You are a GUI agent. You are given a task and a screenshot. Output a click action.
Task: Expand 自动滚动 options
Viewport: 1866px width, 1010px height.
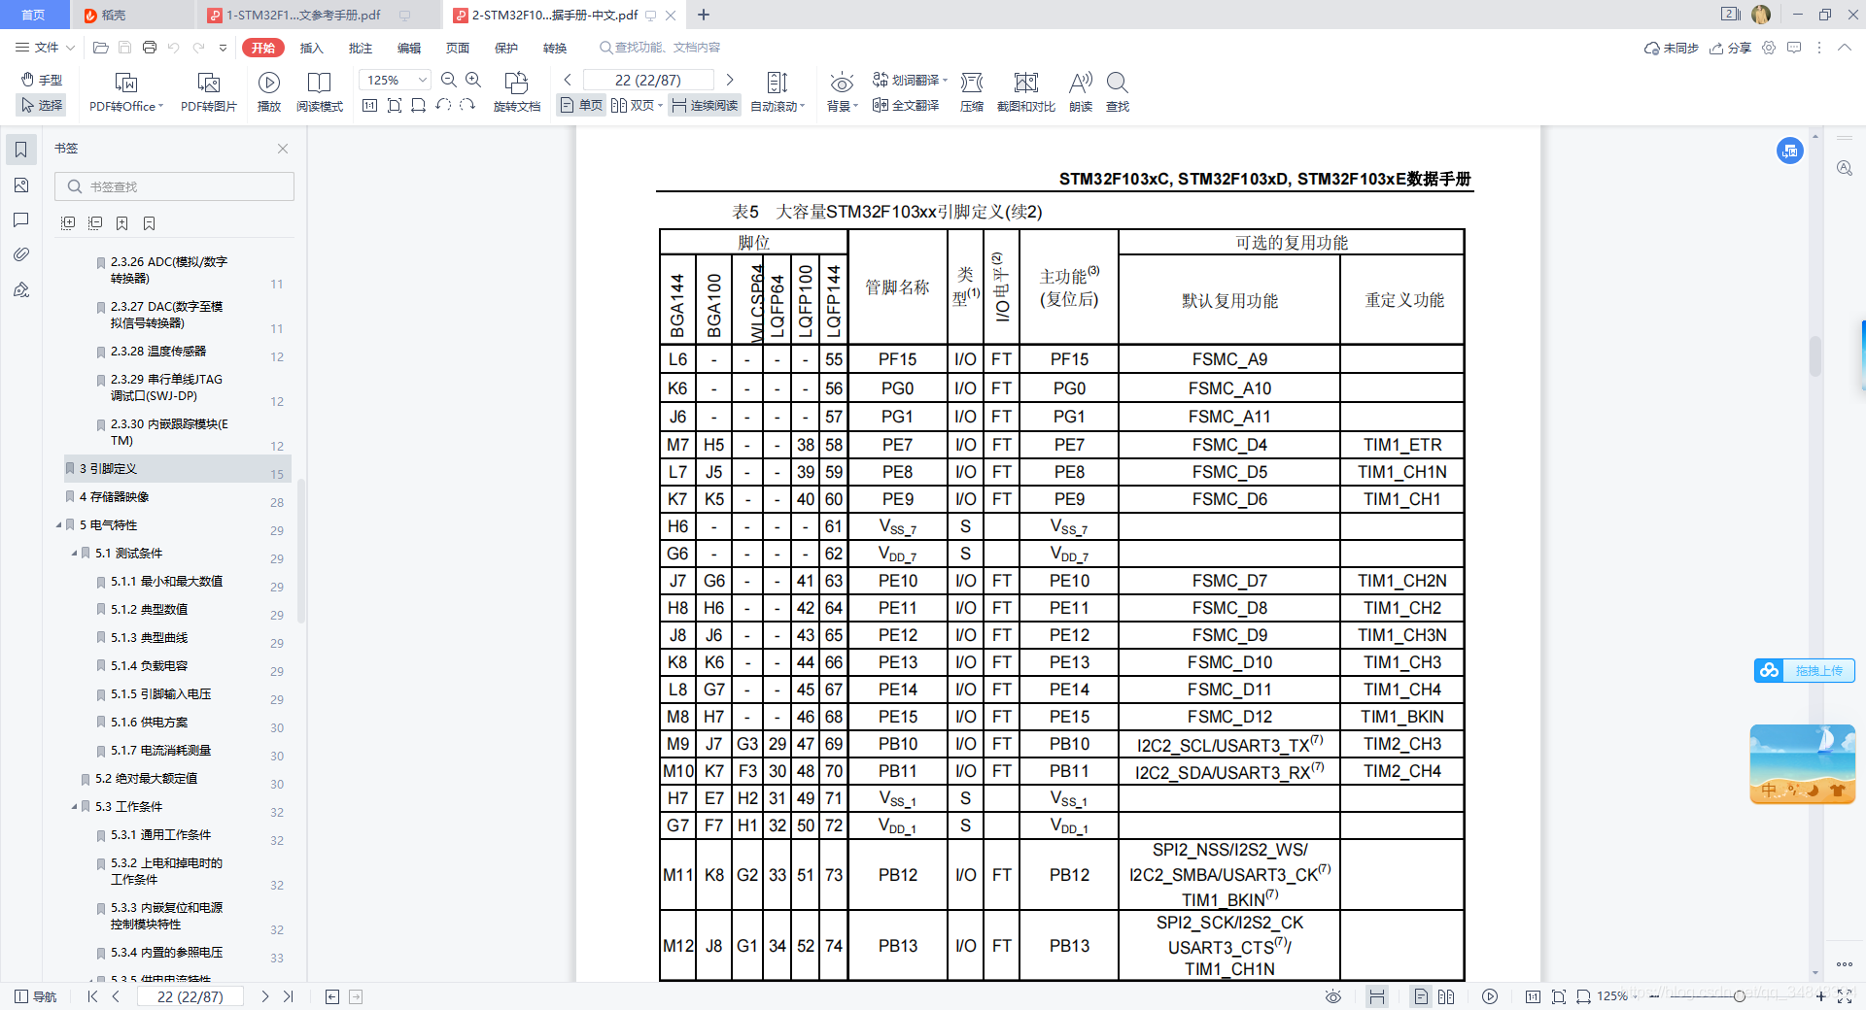pos(803,106)
